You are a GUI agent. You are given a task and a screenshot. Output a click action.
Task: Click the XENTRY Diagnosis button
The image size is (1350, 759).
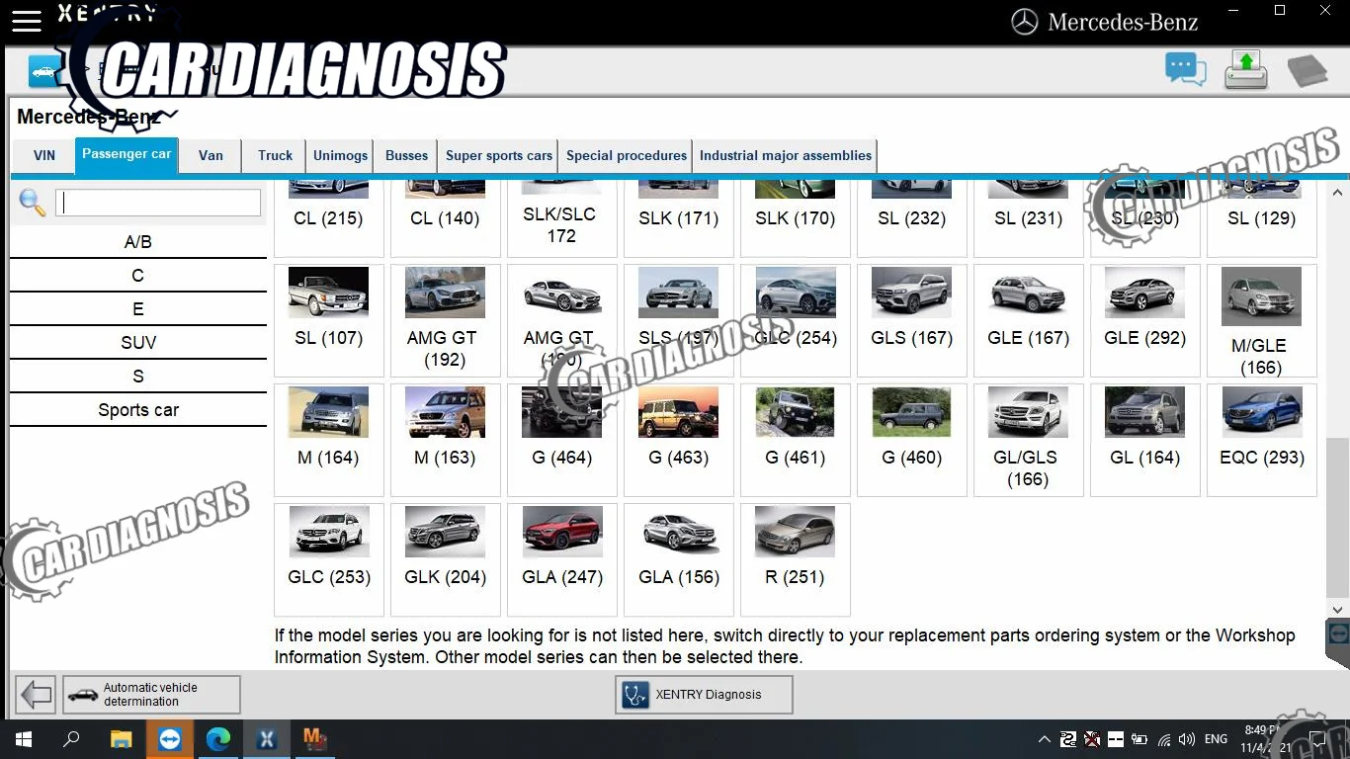click(704, 695)
